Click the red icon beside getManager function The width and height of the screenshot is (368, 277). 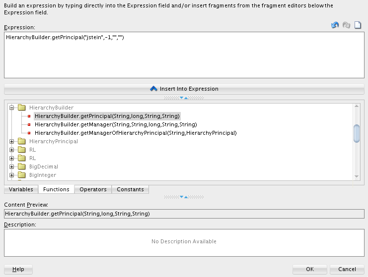point(29,124)
